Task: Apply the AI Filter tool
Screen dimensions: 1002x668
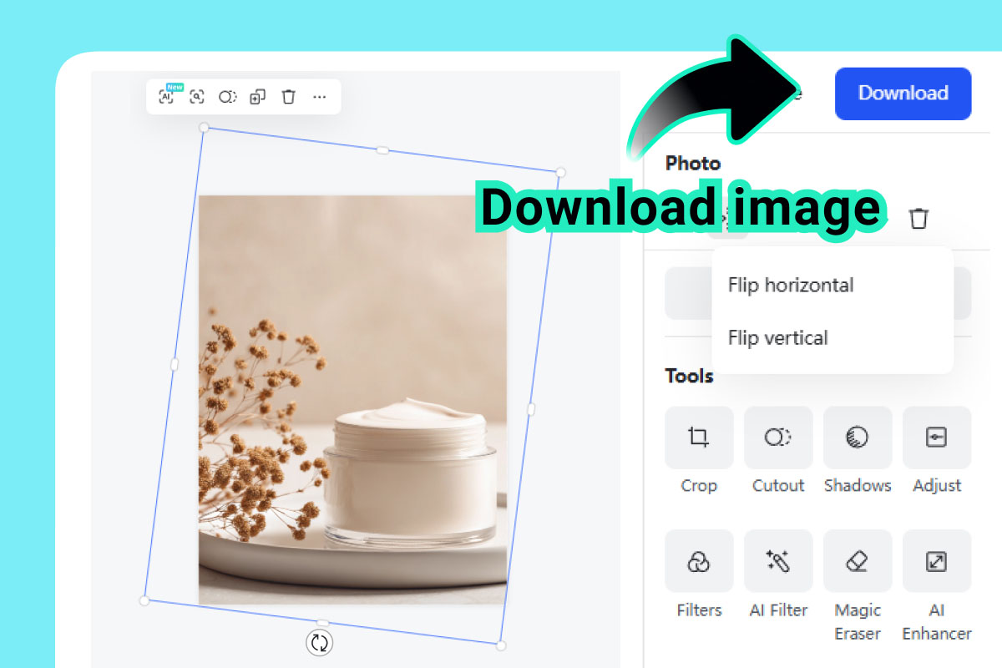Action: pos(778,561)
